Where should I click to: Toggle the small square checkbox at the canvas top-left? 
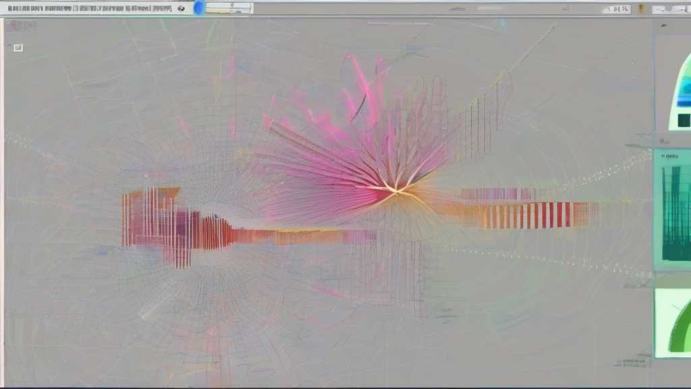pos(18,47)
